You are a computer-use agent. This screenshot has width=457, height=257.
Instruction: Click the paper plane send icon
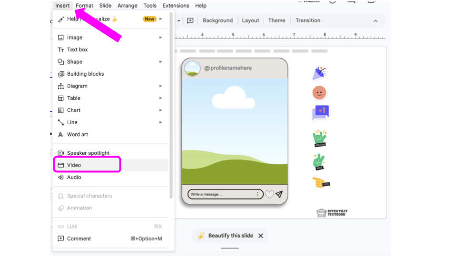[279, 194]
